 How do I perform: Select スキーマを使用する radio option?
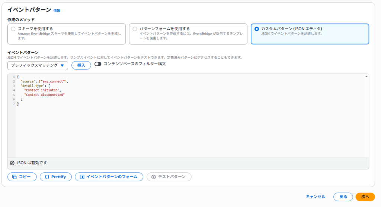(13, 29)
